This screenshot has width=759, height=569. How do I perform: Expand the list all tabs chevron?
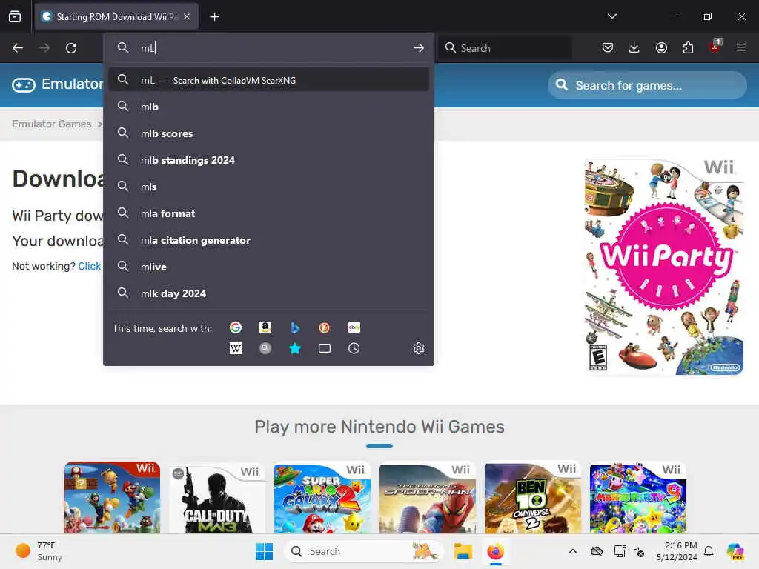click(x=611, y=16)
